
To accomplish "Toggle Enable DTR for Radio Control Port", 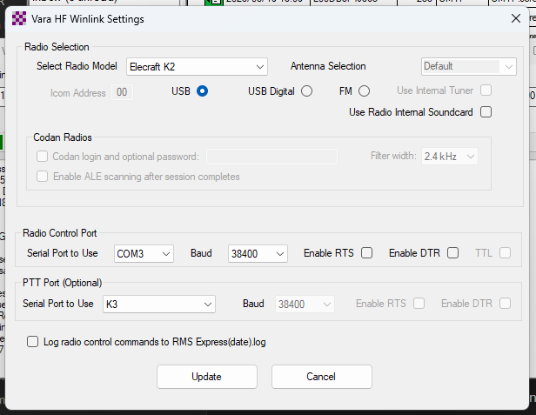I will [452, 253].
